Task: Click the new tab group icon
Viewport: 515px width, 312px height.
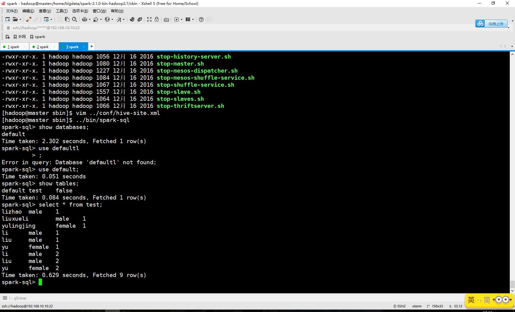Action: tap(177, 19)
